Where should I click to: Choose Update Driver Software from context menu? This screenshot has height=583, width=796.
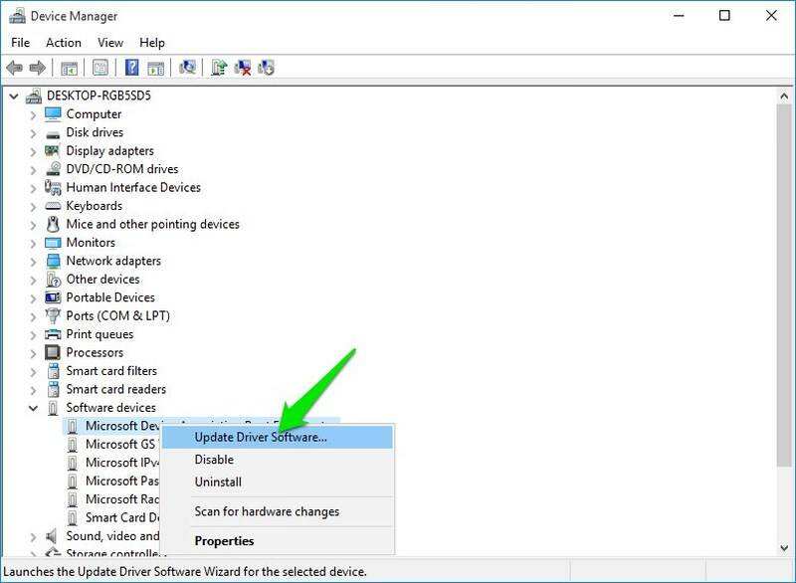261,437
